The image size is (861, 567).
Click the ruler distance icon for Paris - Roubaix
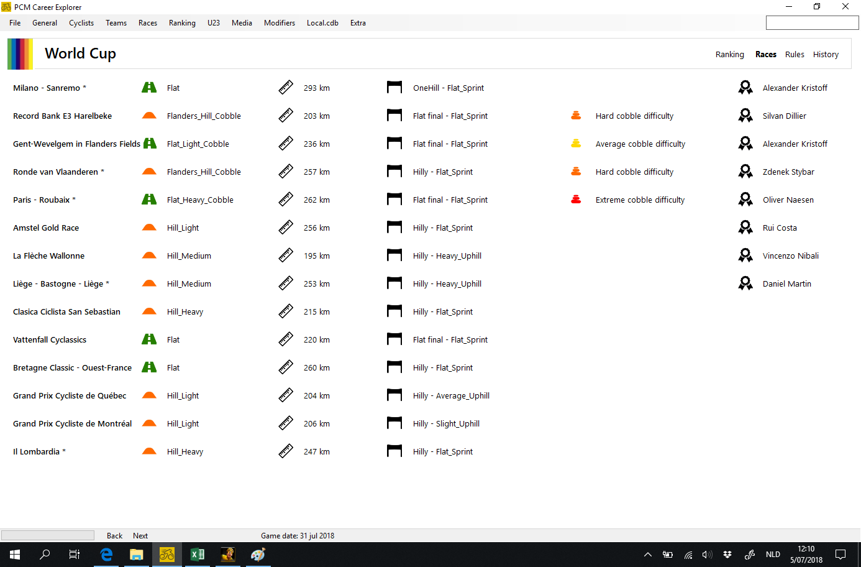pyautogui.click(x=286, y=200)
